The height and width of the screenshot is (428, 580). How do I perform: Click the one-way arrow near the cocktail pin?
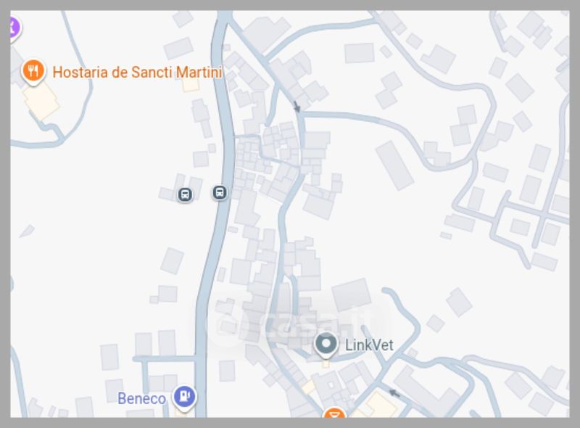pyautogui.click(x=394, y=394)
